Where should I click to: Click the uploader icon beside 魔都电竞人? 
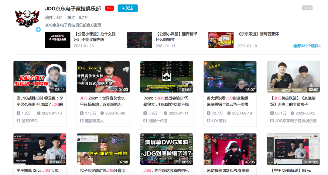(x=82, y=121)
